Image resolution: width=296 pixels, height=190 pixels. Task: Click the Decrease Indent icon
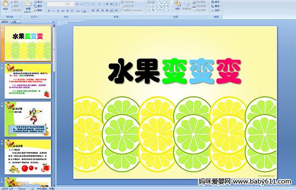pyautogui.click(x=107, y=4)
